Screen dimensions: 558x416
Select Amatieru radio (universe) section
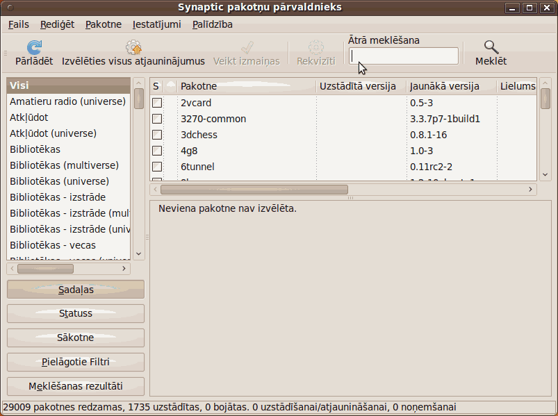(x=68, y=101)
